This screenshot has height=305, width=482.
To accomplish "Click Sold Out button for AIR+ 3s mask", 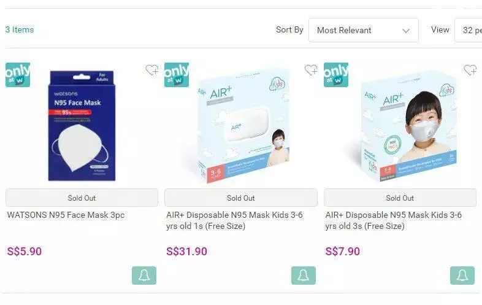I will tap(400, 198).
